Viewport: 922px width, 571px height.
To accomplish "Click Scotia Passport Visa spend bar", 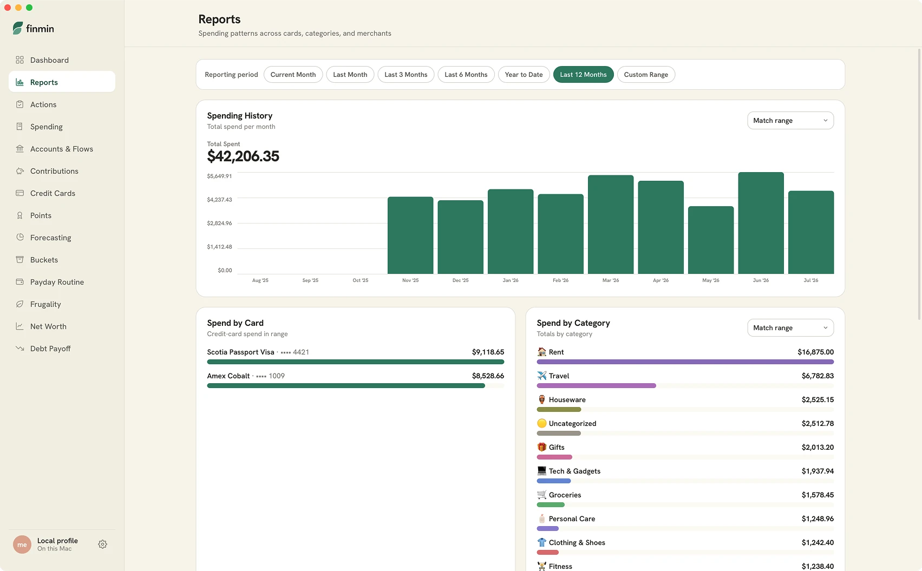I will 356,362.
